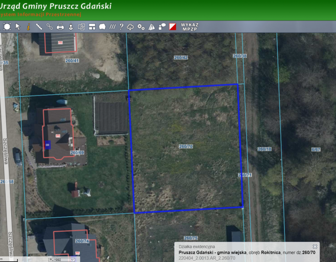Open the panel layout icon
Image resolution: width=336 pixels, height=262 pixels.
tap(92, 27)
